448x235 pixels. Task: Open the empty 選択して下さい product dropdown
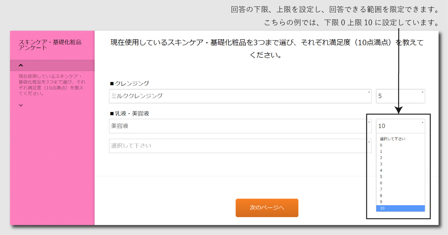[x=240, y=146]
